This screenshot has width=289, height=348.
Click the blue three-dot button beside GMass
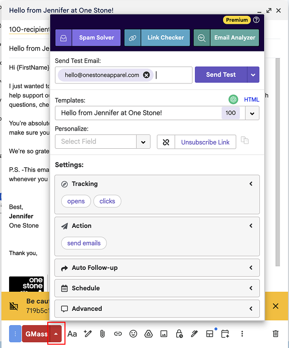tap(15, 334)
